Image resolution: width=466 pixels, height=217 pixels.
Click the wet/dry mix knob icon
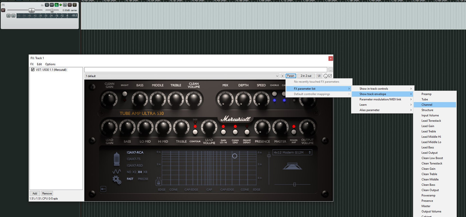pyautogui.click(x=325, y=76)
